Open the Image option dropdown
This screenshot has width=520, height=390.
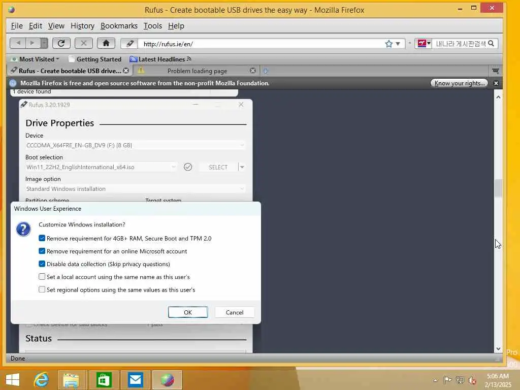(x=135, y=189)
